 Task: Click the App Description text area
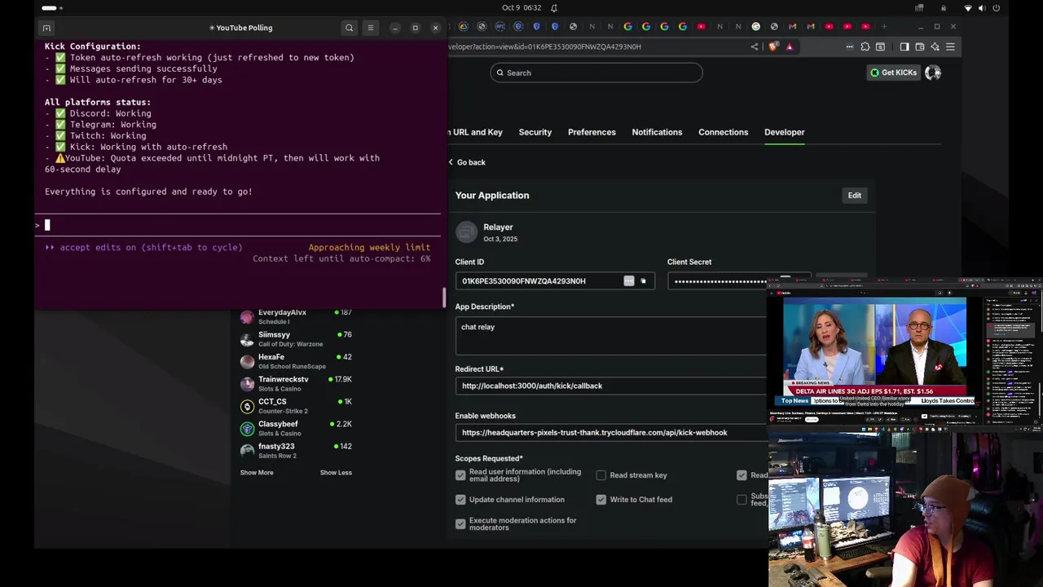click(611, 335)
